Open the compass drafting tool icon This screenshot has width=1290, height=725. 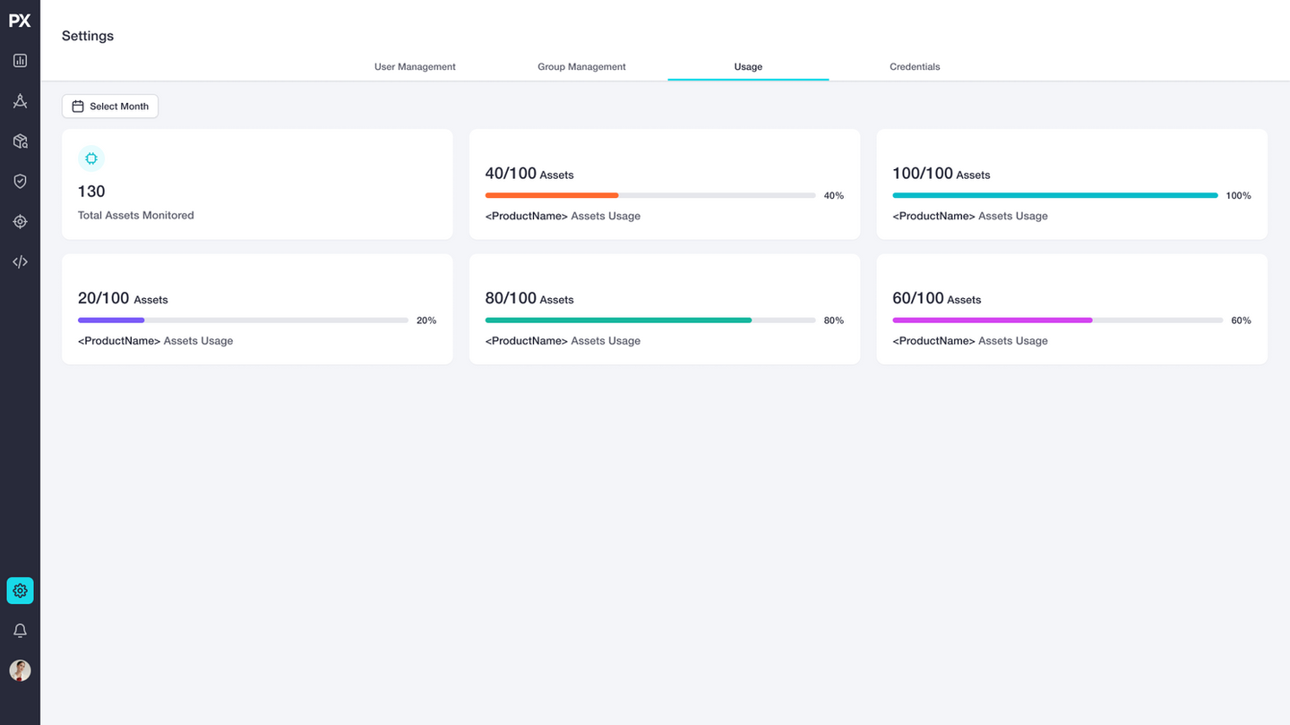[20, 101]
